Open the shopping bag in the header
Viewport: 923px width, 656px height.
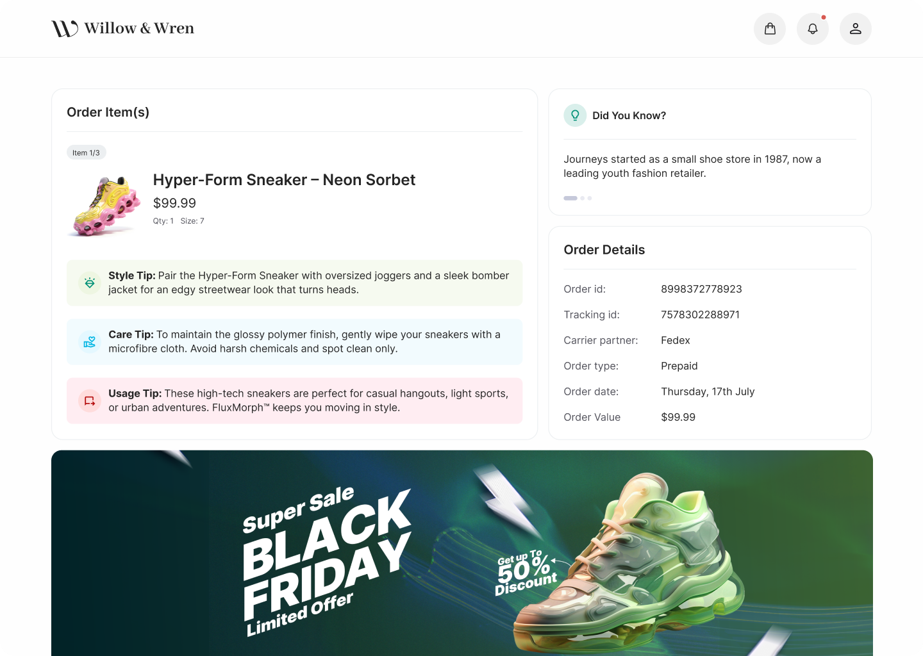[x=770, y=28]
